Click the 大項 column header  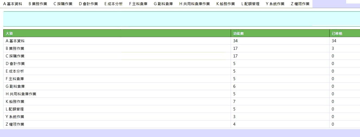click(117, 33)
